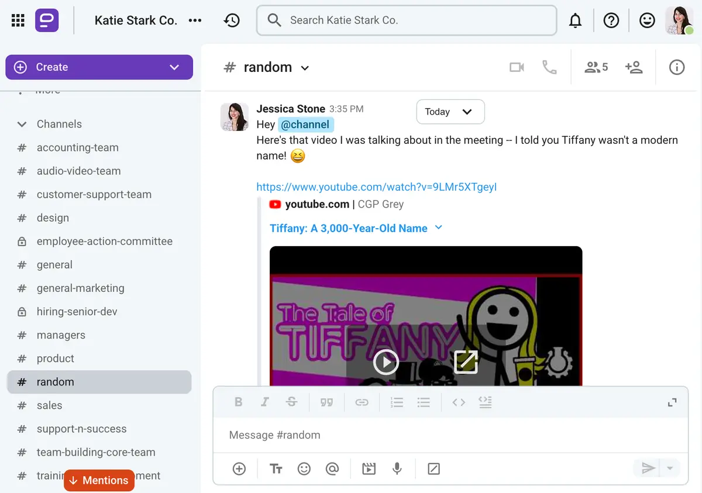Collapse the Tiffany video preview chevron
The width and height of the screenshot is (702, 493).
[x=438, y=228]
